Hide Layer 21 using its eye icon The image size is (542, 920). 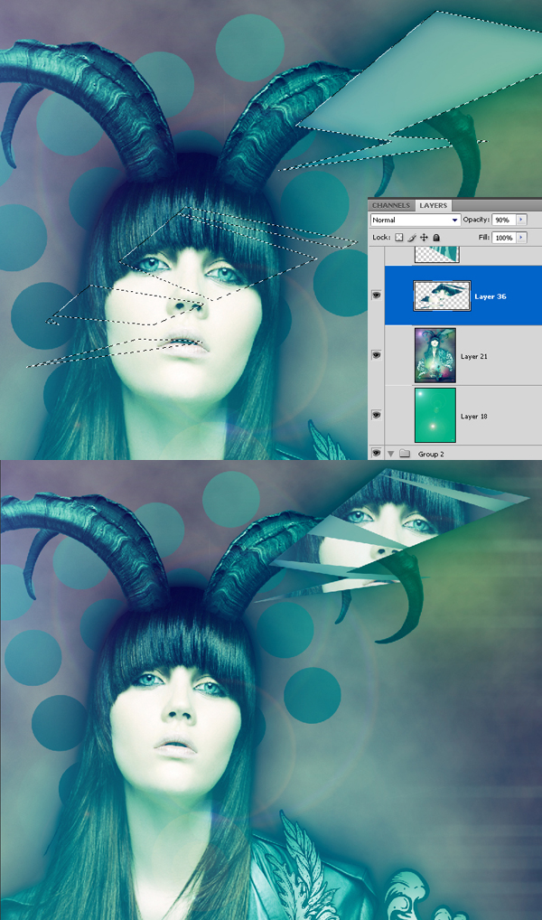pyautogui.click(x=377, y=355)
